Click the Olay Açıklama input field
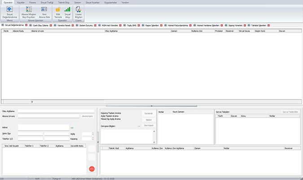This screenshot has height=180, width=303. [x=56, y=111]
